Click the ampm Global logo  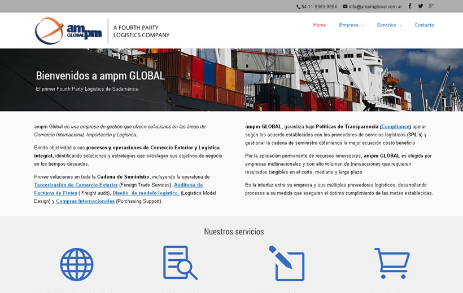point(68,30)
